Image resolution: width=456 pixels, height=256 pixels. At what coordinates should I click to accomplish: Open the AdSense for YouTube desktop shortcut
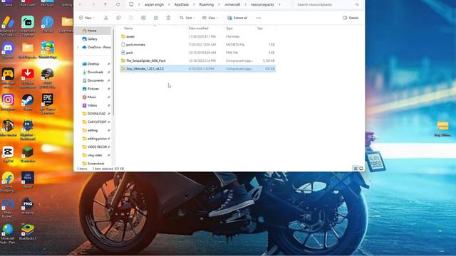click(x=8, y=26)
